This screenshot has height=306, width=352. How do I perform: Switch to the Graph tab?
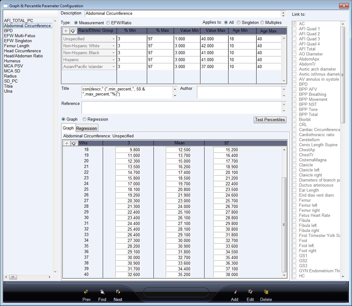(68, 128)
